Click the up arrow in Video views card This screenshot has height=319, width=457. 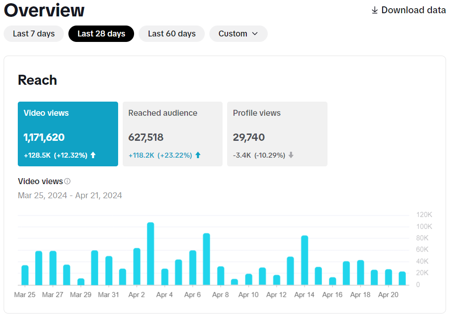click(93, 155)
